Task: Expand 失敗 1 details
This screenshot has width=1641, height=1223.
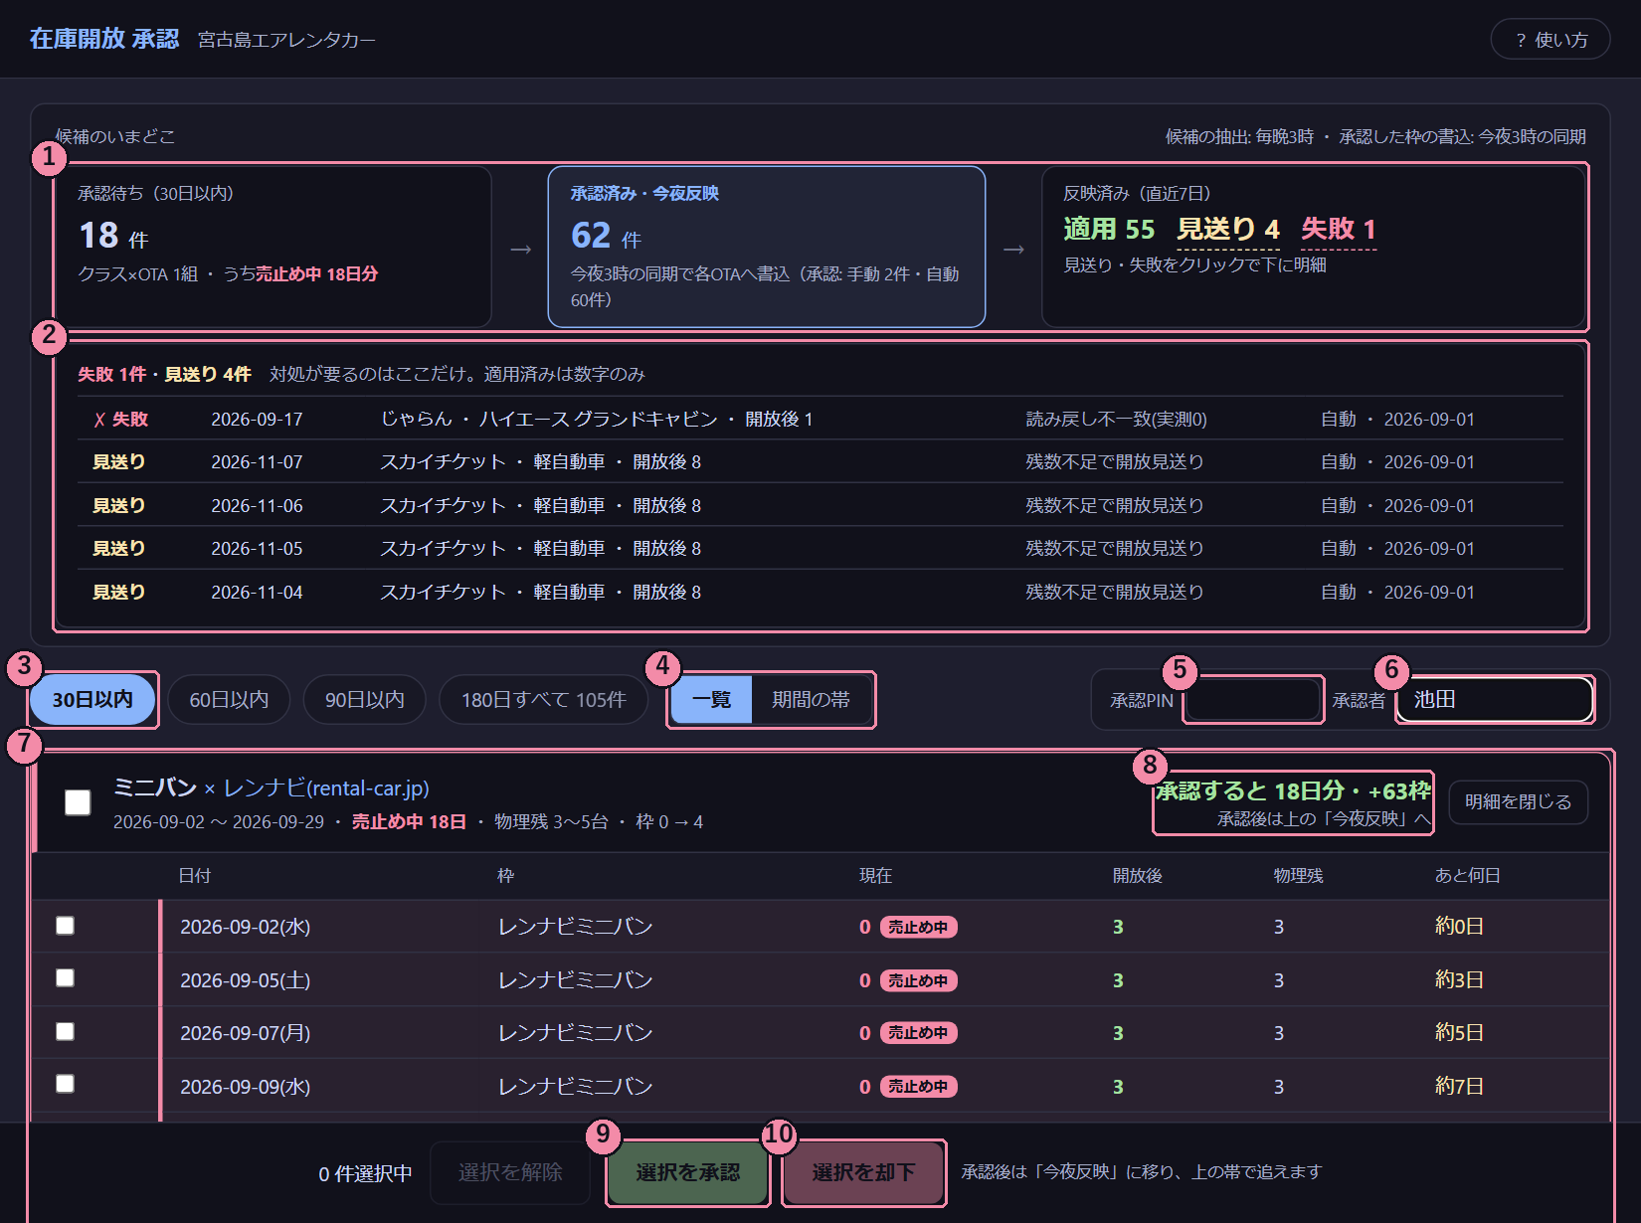Action: [x=1339, y=230]
